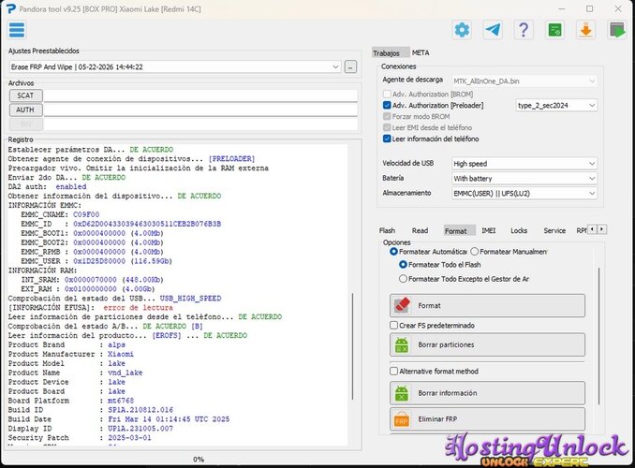Viewport: 635px width, 468px height.
Task: Click the AUTH file button
Action: (25, 110)
